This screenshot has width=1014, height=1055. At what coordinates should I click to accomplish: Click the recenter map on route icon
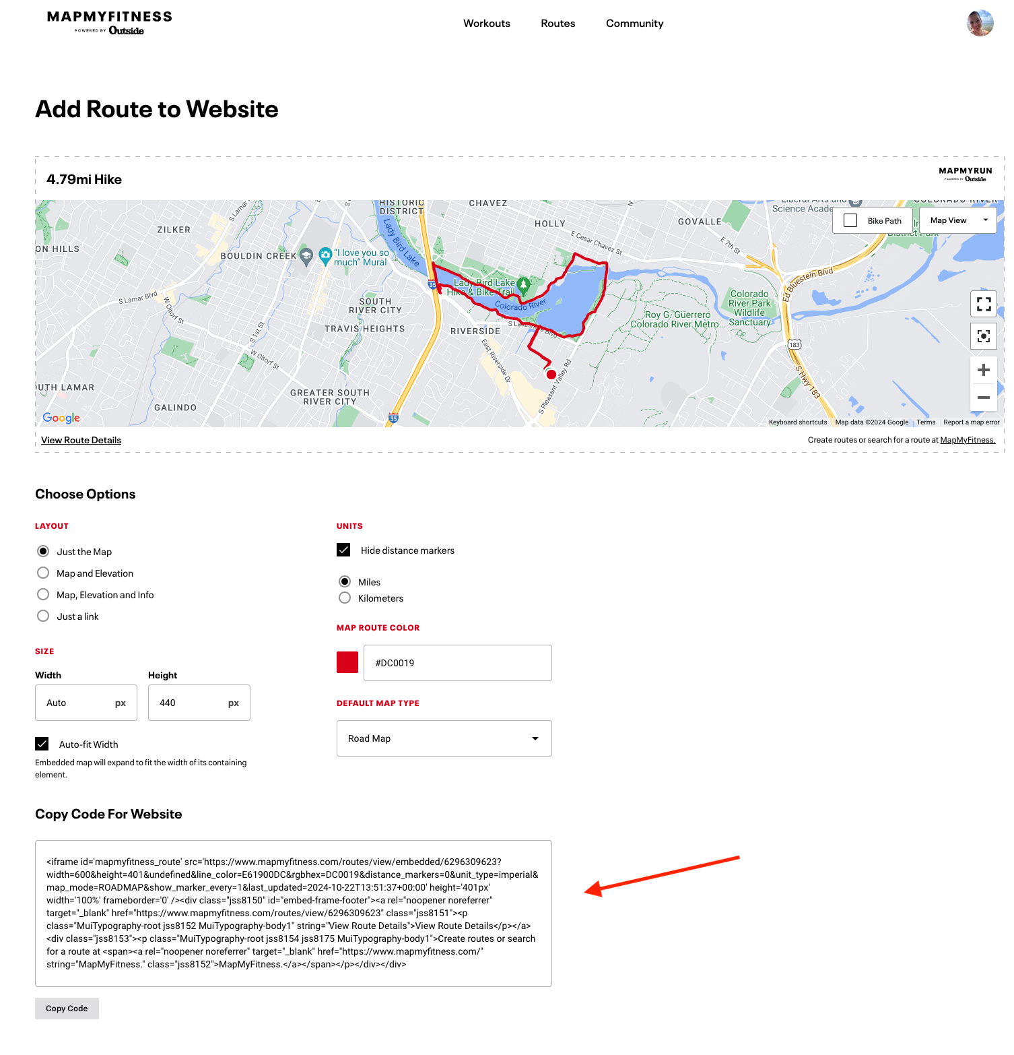(983, 335)
